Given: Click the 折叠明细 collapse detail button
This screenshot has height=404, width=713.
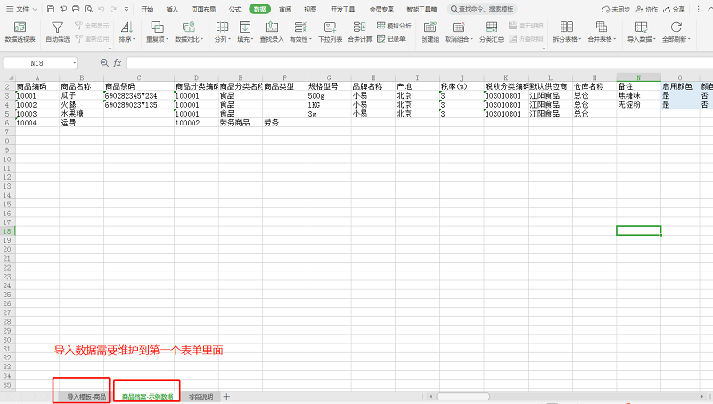Looking at the screenshot, I should pyautogui.click(x=526, y=39).
